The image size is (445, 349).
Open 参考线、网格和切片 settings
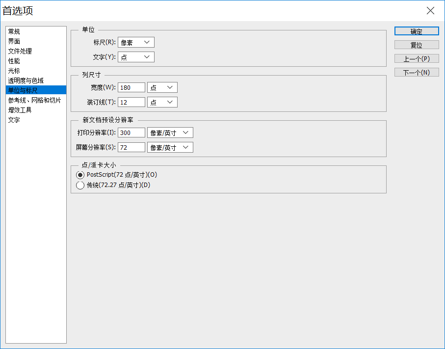click(x=36, y=100)
